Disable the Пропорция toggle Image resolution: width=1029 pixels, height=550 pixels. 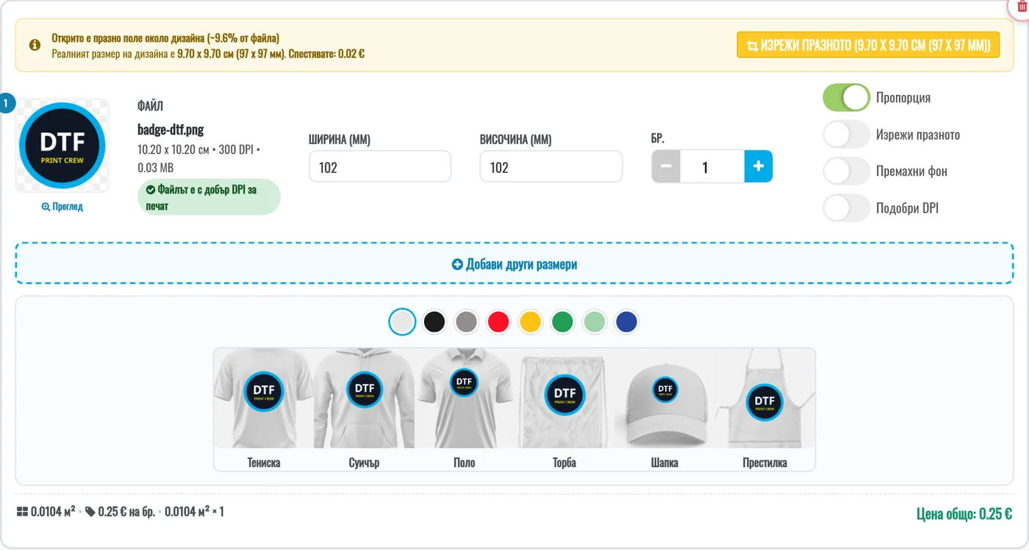(x=846, y=97)
